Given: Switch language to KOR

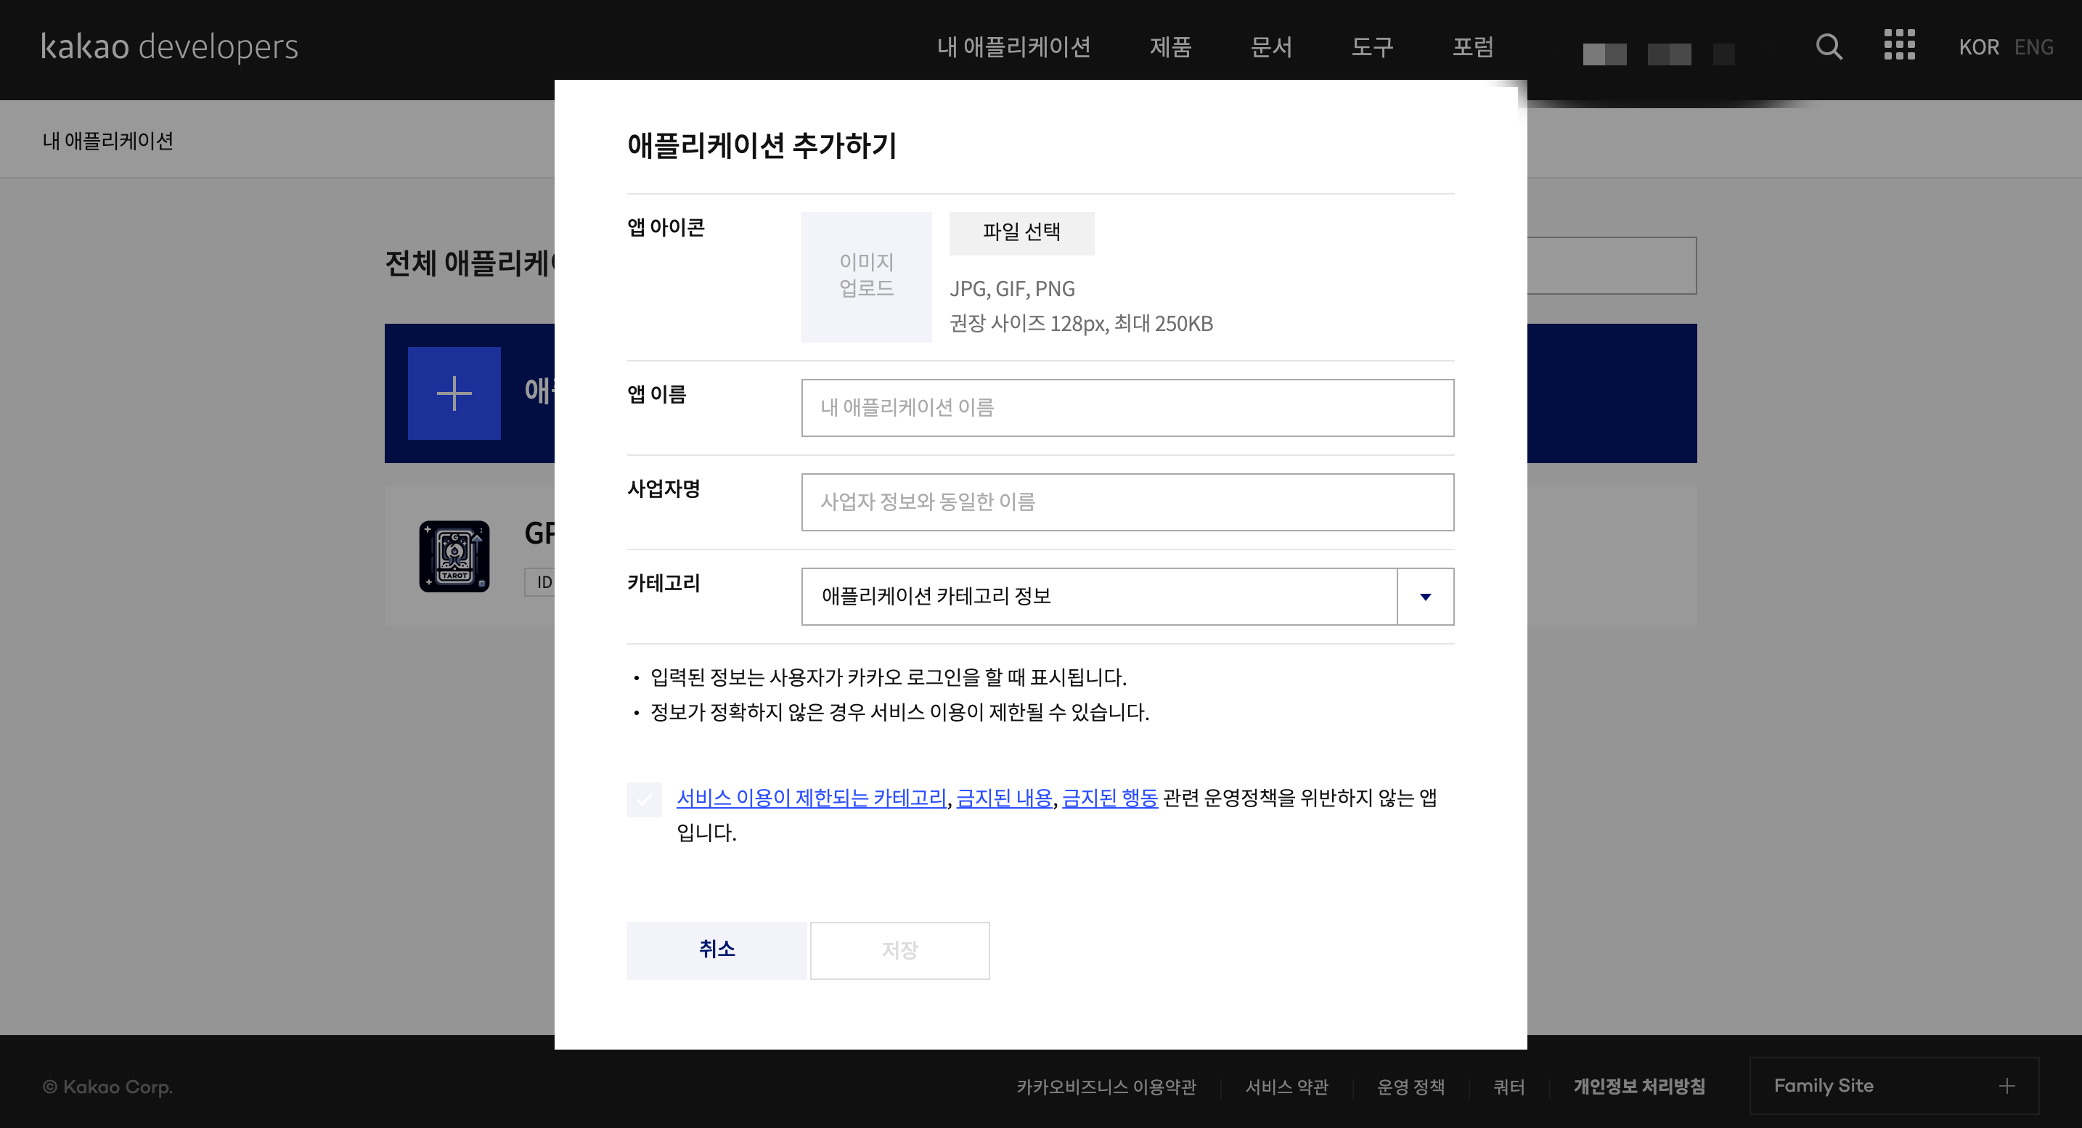Looking at the screenshot, I should (x=1980, y=47).
